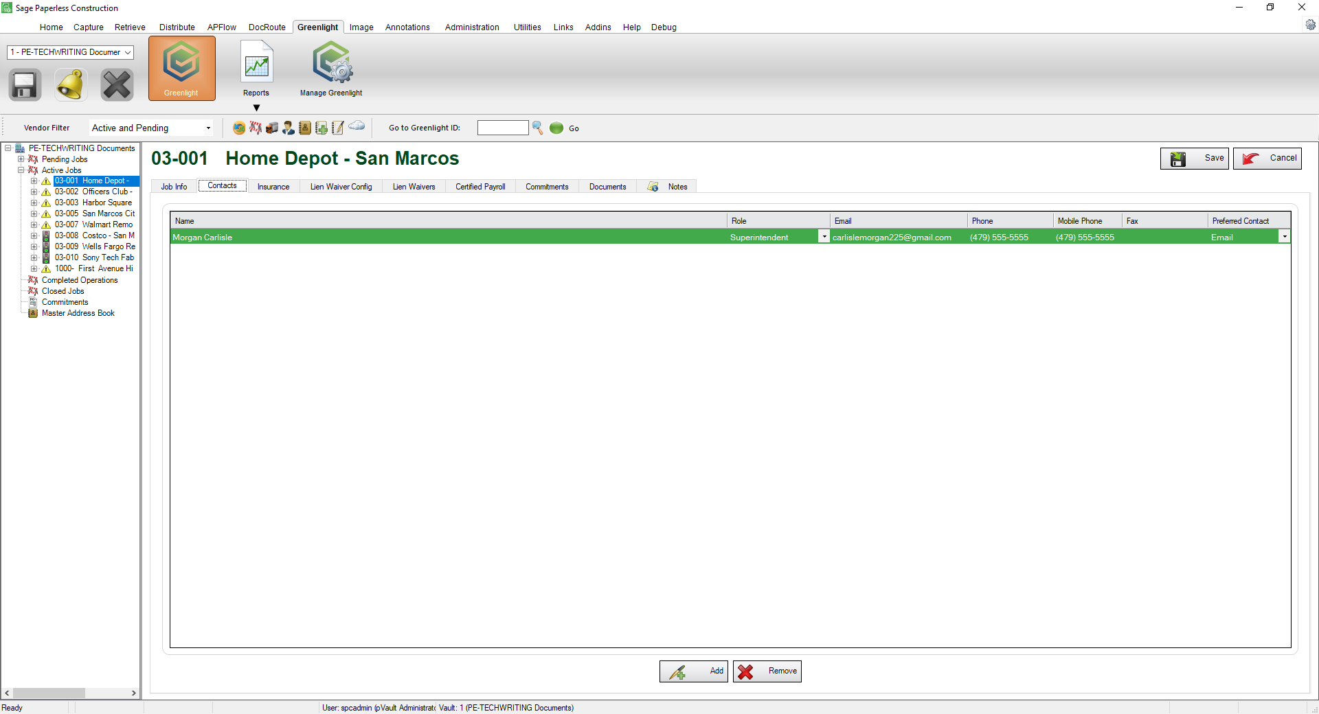Switch to the Documents tab
This screenshot has width=1319, height=714.
point(608,187)
